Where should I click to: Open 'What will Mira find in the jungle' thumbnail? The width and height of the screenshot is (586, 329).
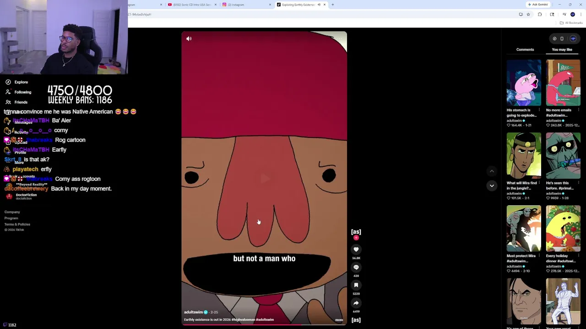(524, 156)
